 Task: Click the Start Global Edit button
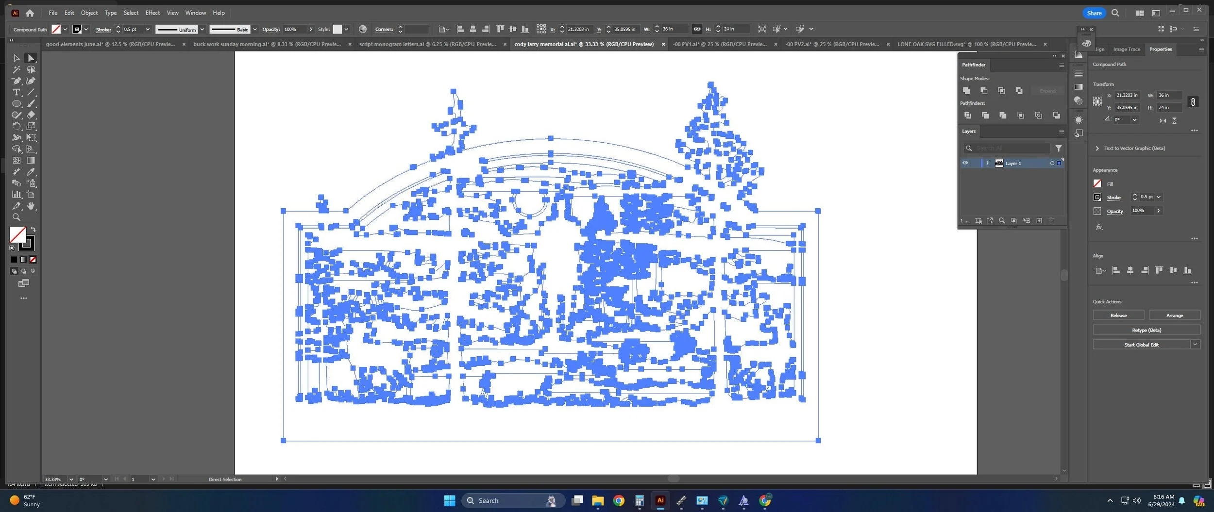click(x=1141, y=345)
